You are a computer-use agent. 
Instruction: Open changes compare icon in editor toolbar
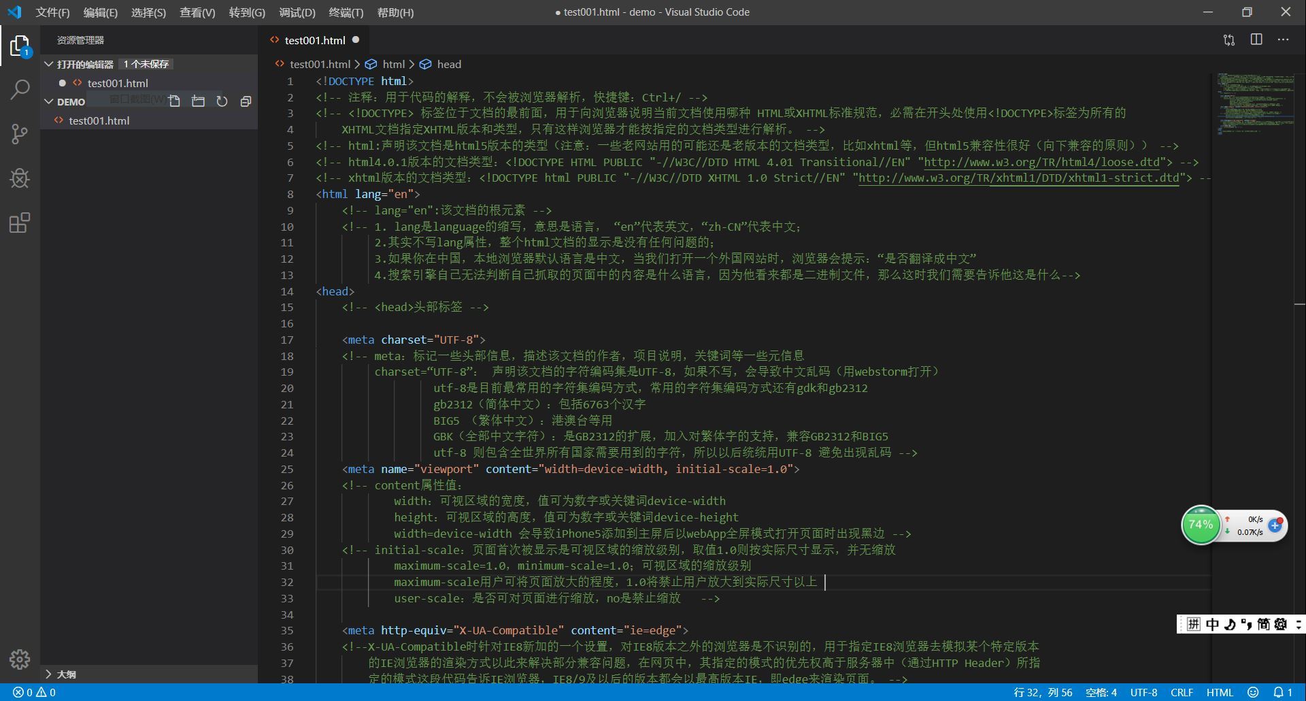click(1229, 40)
